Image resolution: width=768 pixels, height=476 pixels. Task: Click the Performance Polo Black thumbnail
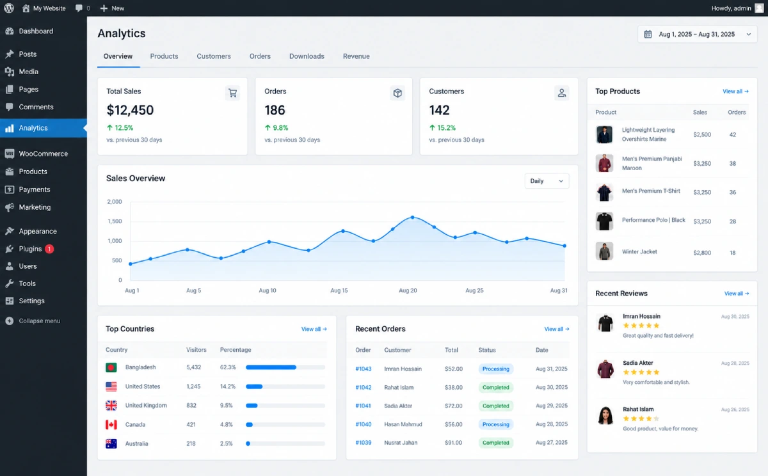604,221
